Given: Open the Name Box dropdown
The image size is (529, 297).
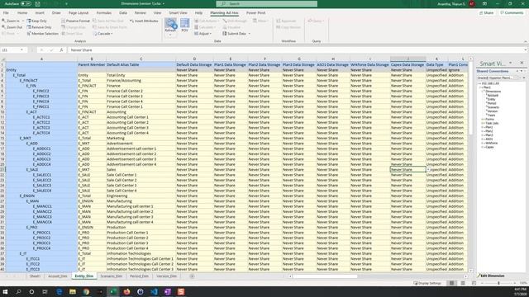Looking at the screenshot, I should (22, 49).
